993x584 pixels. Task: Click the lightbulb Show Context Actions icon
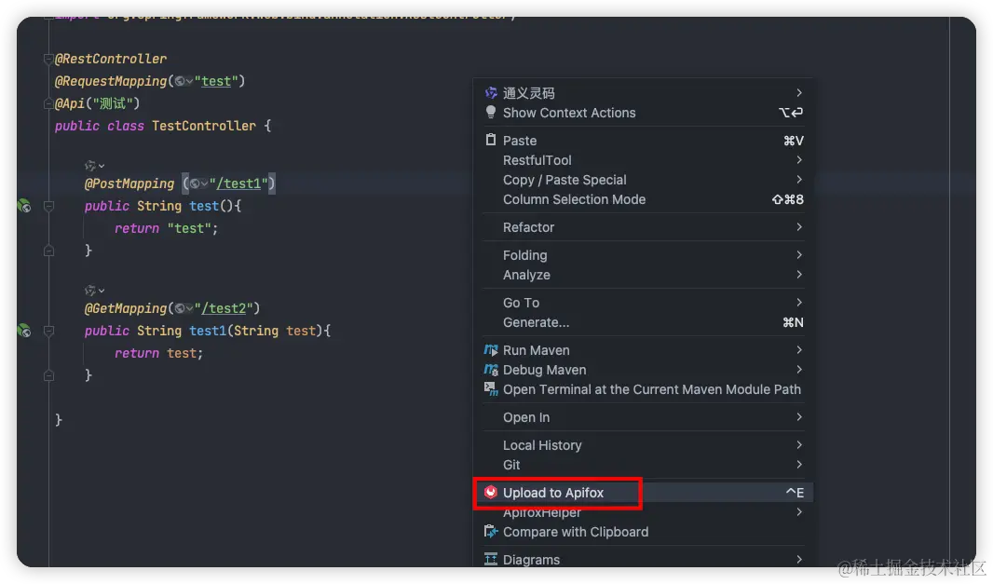491,113
